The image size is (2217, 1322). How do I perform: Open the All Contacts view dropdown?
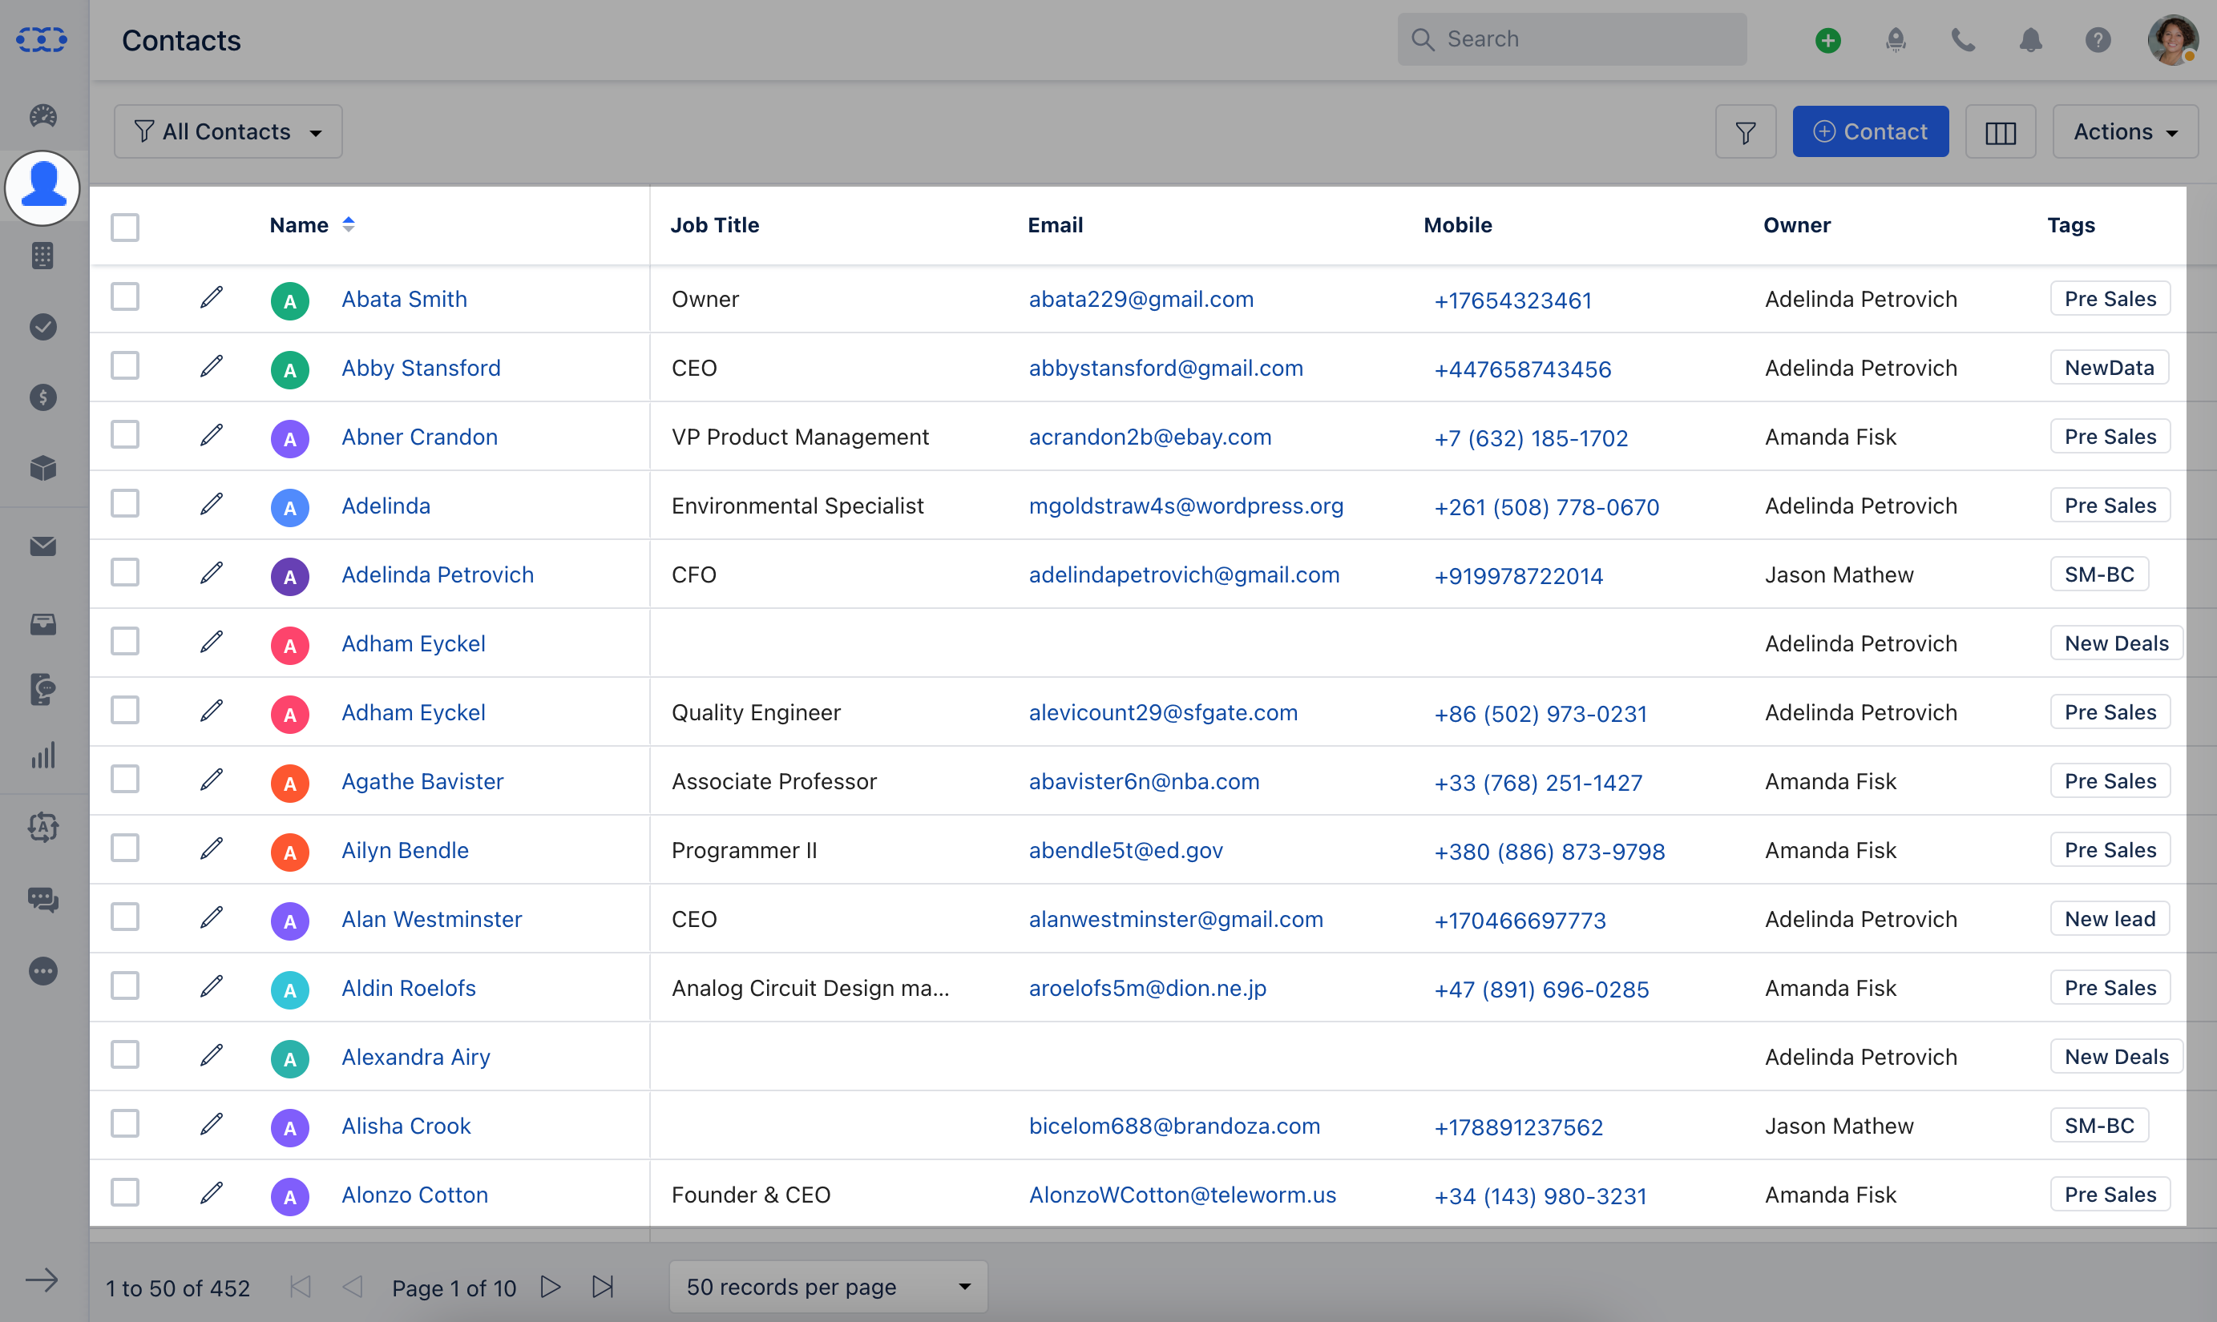pyautogui.click(x=228, y=131)
